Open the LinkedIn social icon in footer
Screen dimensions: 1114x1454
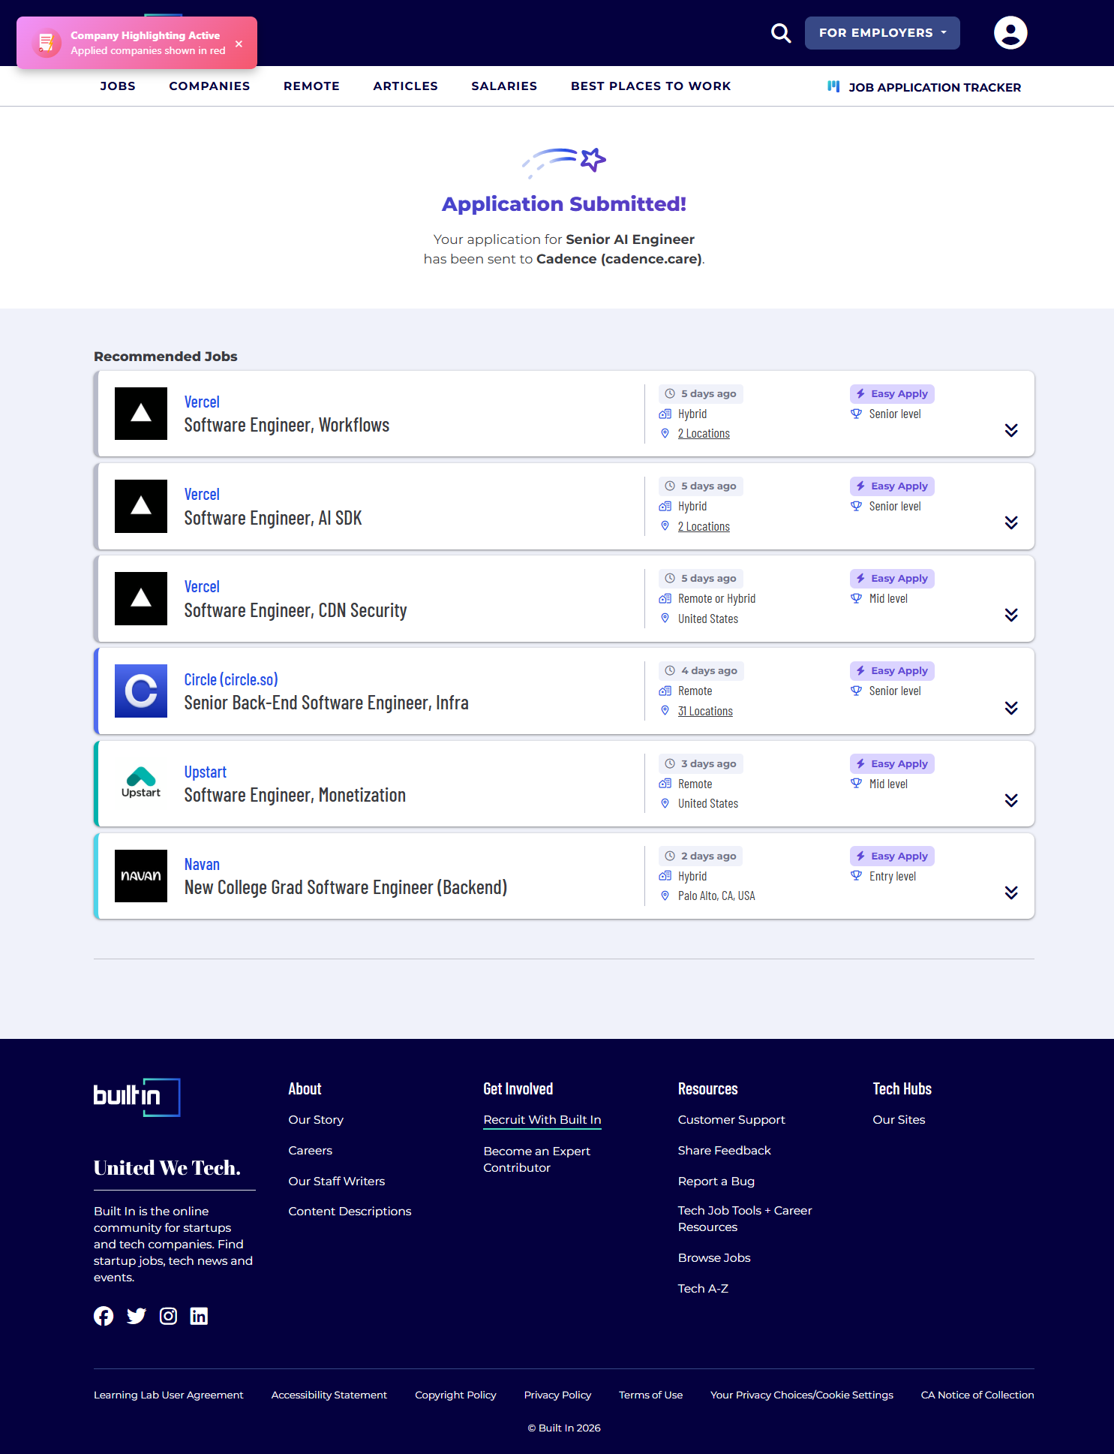tap(199, 1316)
